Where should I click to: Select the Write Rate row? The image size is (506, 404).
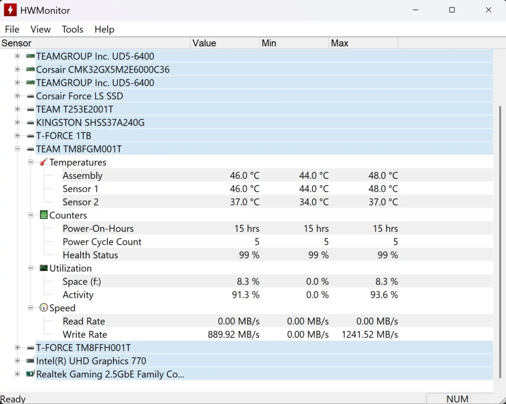click(x=277, y=334)
